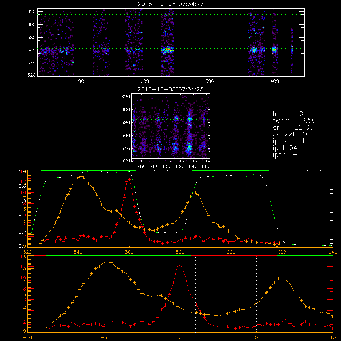Click x-axis label 300 under the top spectrogram
The width and height of the screenshot is (341, 341).
pos(210,81)
